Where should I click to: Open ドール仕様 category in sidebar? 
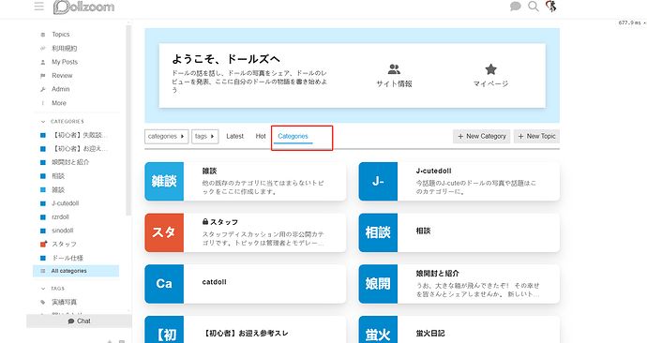point(68,258)
